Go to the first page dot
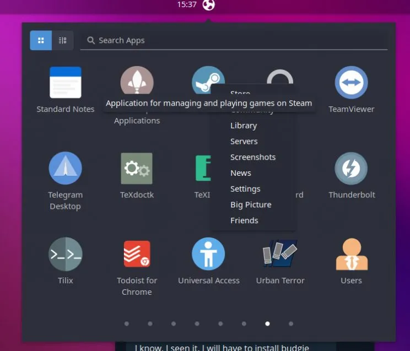This screenshot has height=351, width=410. pyautogui.click(x=127, y=324)
